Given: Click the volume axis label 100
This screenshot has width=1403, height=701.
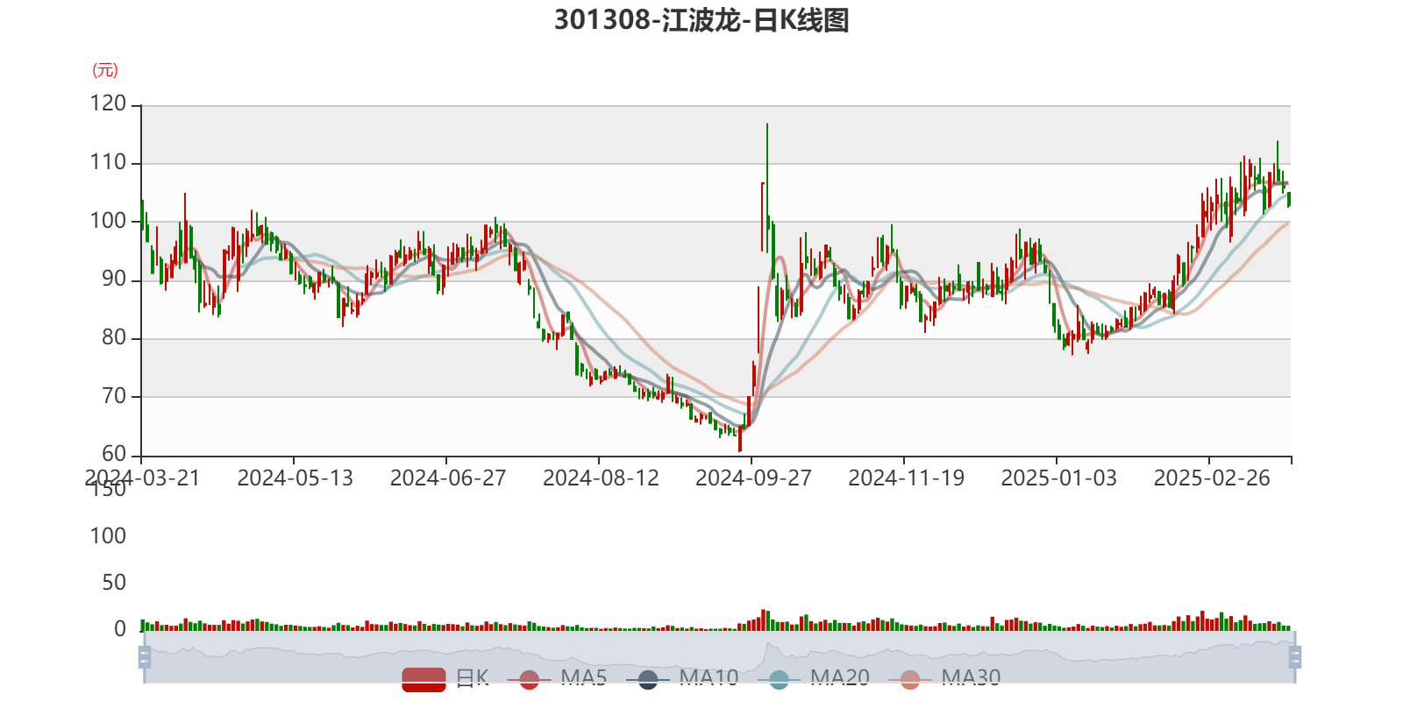Looking at the screenshot, I should click(x=108, y=536).
